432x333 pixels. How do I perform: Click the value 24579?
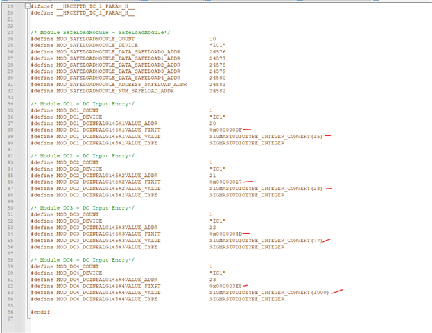[x=217, y=71]
